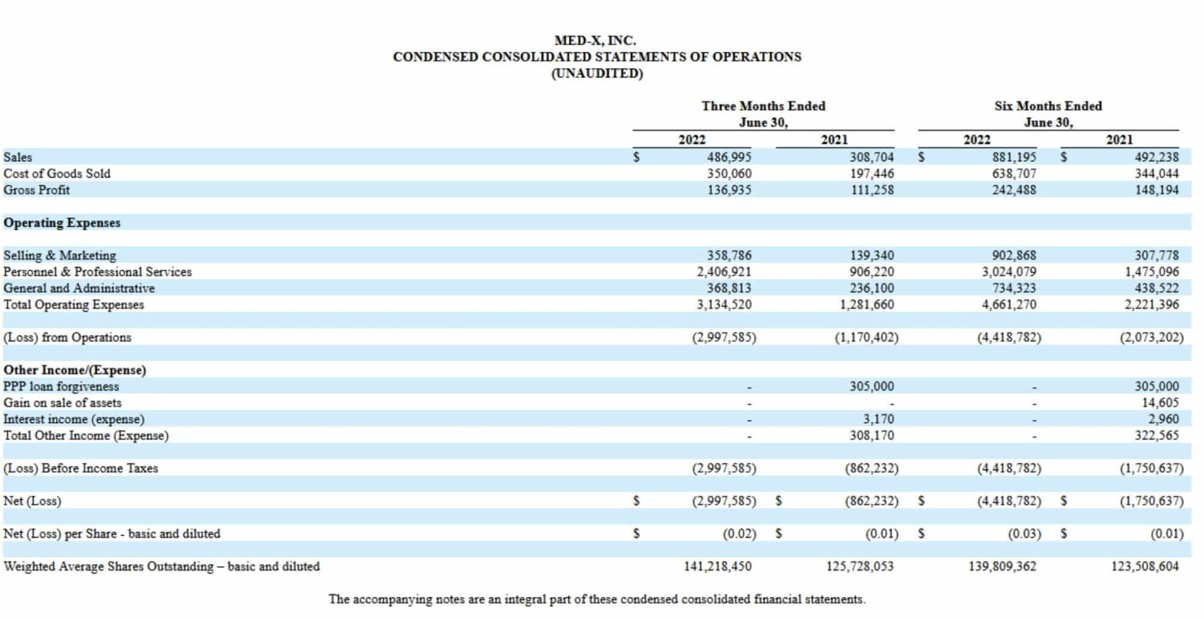Select Cost of Goods Sold value 197,446
This screenshot has height=621, width=1204.
tap(872, 173)
